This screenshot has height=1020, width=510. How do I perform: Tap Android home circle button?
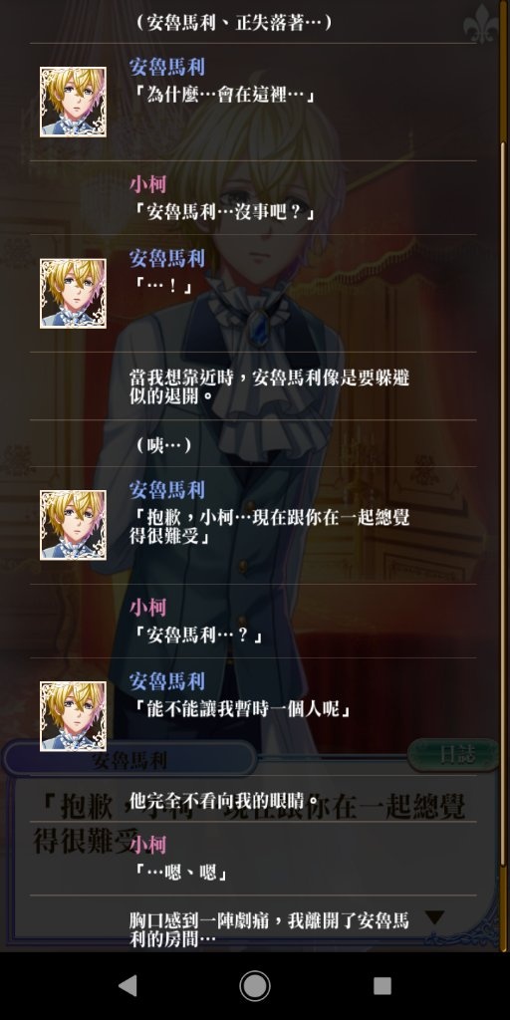255,985
